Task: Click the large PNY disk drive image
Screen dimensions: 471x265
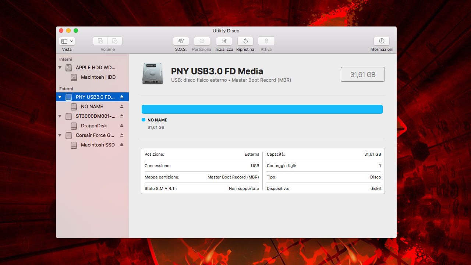Action: click(152, 74)
